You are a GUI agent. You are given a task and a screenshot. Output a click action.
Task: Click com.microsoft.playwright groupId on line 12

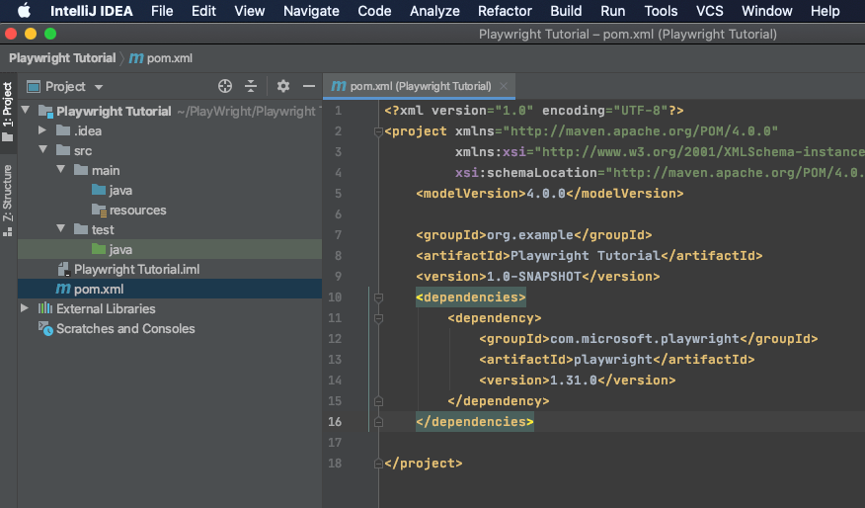[645, 338]
